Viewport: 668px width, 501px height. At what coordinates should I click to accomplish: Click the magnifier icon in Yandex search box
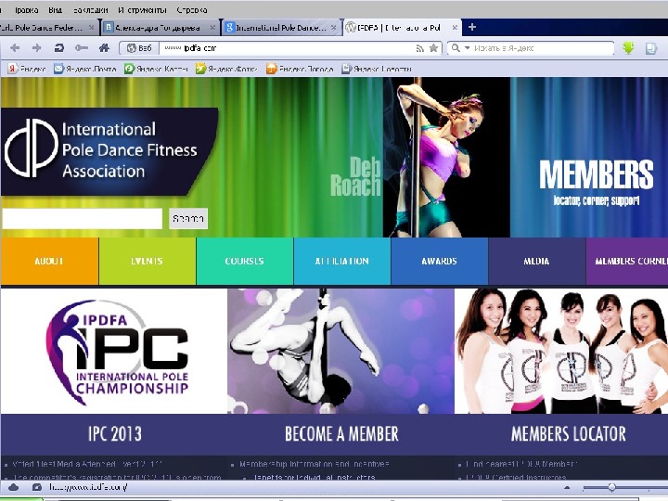456,47
